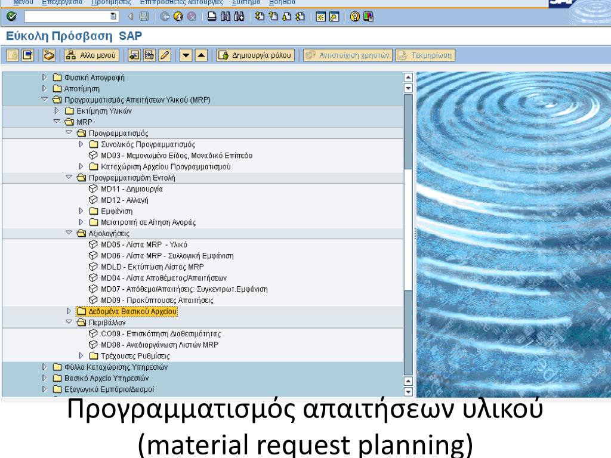Select the 'MD11 - Δημιουργία' transaction

pos(132,189)
